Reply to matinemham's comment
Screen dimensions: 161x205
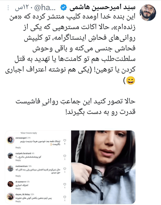(18, 176)
